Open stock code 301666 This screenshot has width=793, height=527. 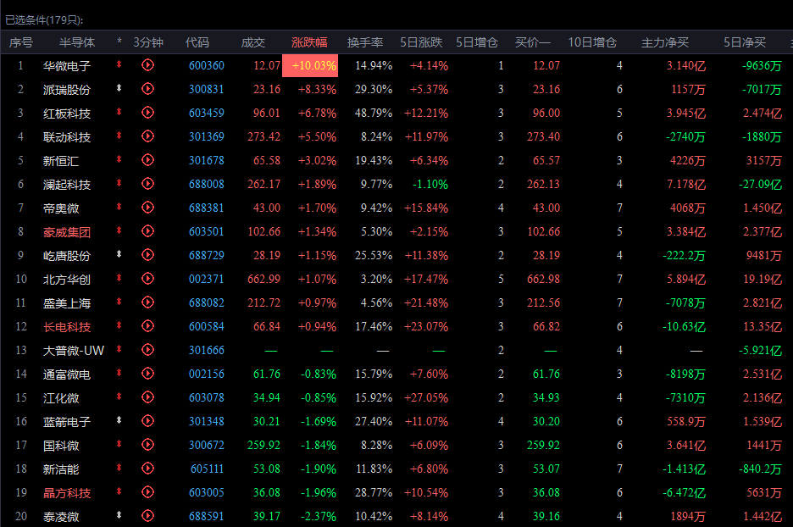[207, 351]
